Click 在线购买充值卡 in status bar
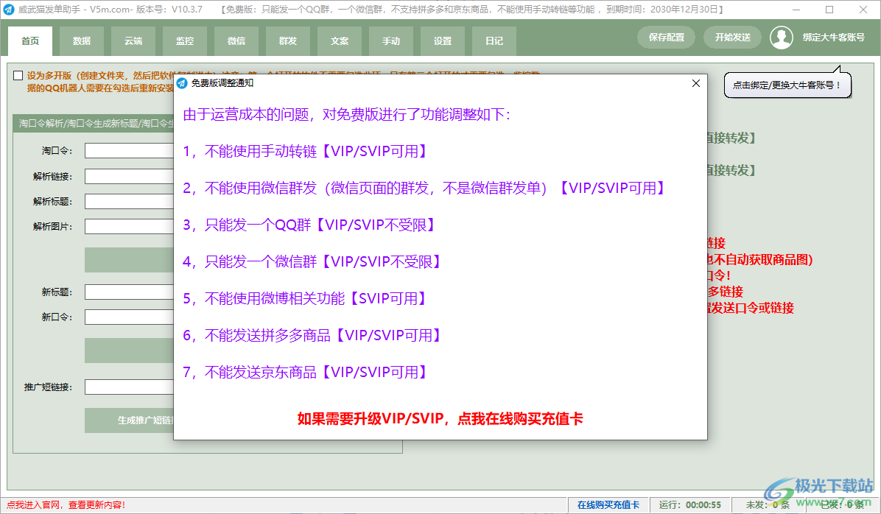Viewport: 881px width, 514px height. [608, 505]
